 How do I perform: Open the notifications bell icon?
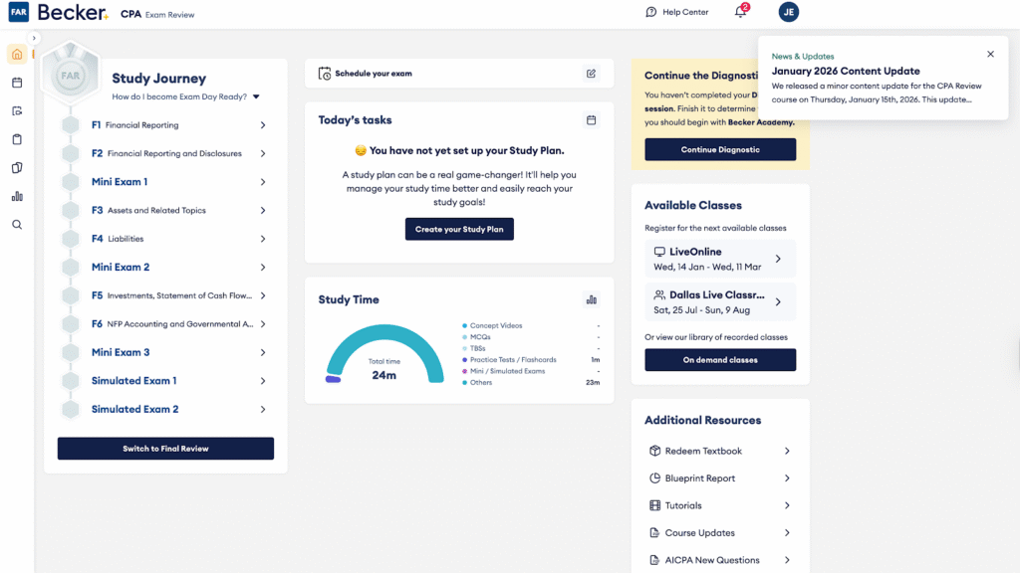tap(740, 12)
